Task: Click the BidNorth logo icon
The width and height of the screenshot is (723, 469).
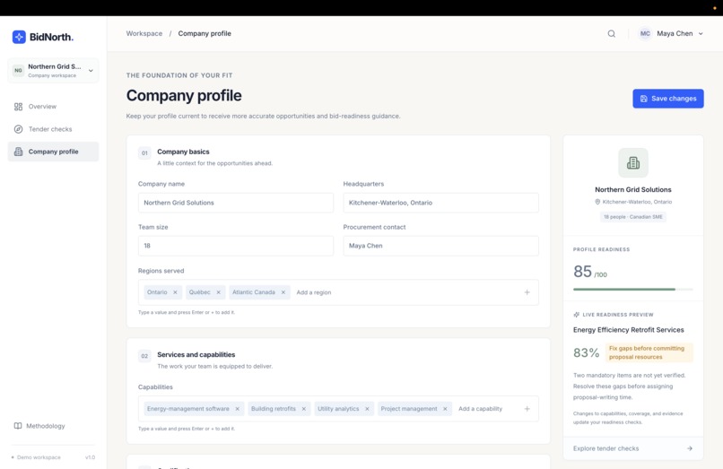Action: tap(19, 37)
